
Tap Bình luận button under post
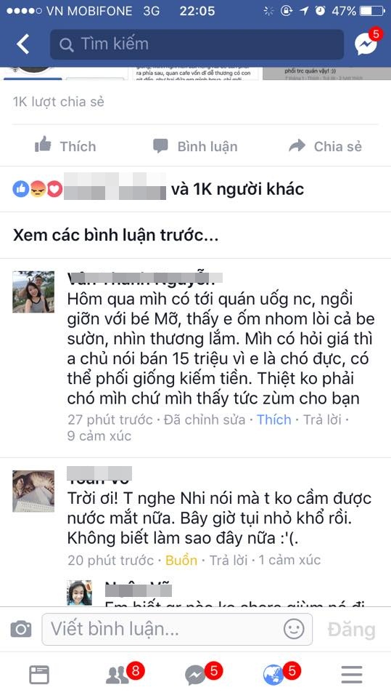point(196,146)
